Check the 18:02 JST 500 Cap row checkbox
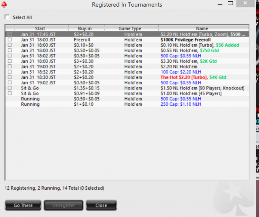The height and width of the screenshot is (217, 259). pyautogui.click(x=10, y=55)
